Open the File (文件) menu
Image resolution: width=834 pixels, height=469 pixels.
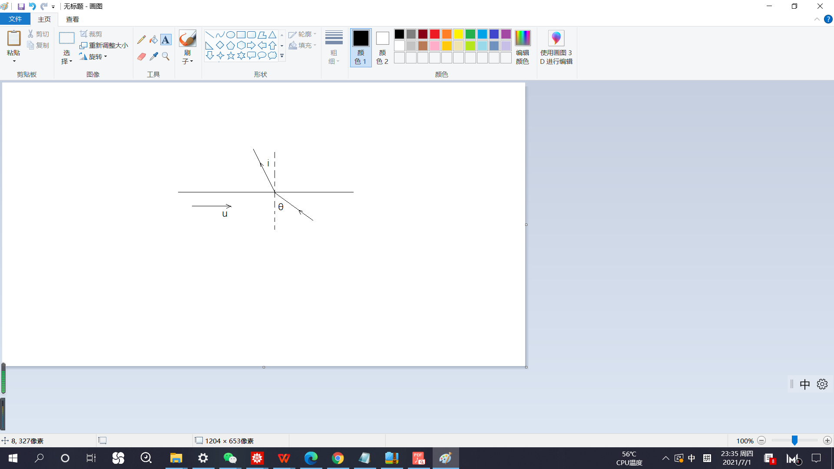pos(15,19)
